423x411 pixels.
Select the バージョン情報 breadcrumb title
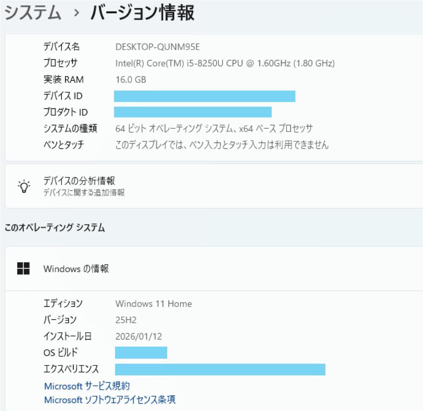pos(143,13)
